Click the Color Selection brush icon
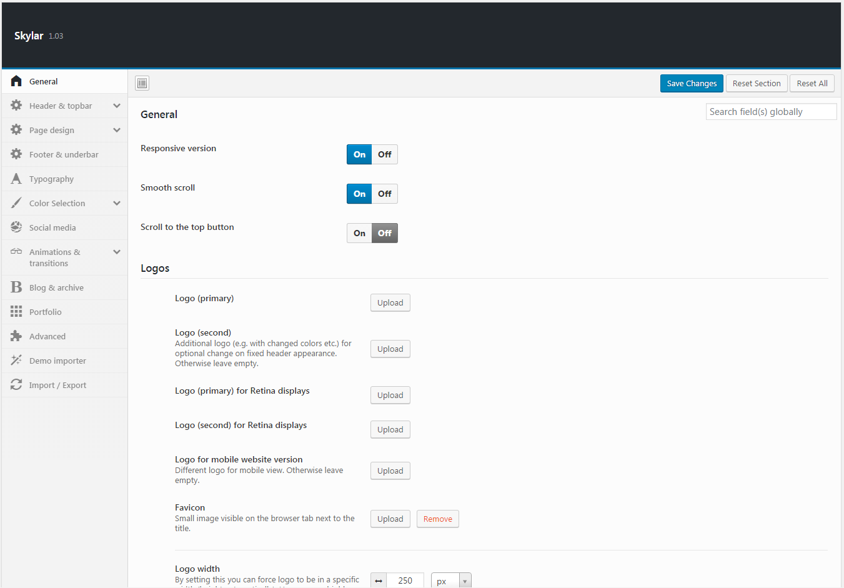 click(16, 203)
